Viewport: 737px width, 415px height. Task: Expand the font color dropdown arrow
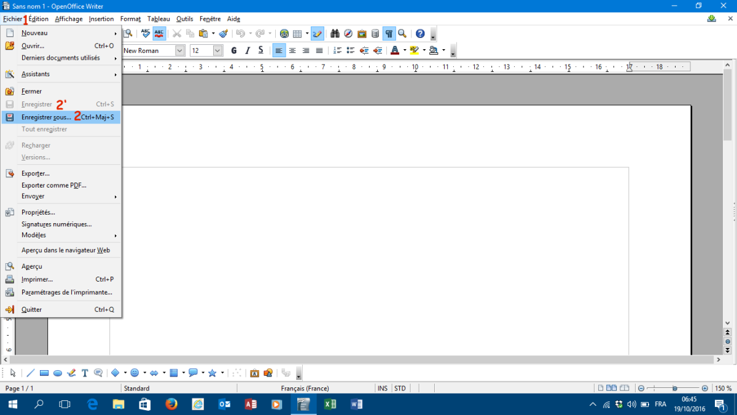click(x=405, y=50)
